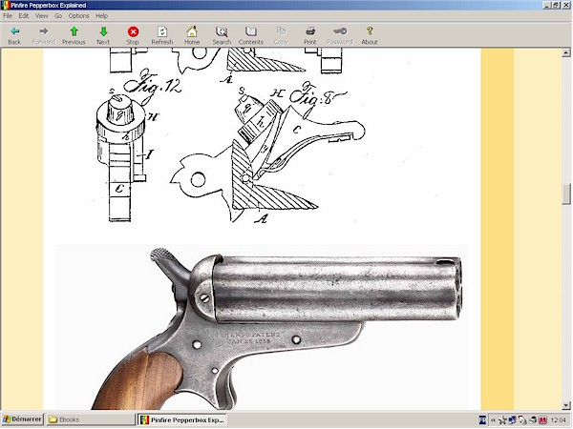Image resolution: width=573 pixels, height=429 pixels.
Task: Go to the Next page
Action: click(103, 35)
